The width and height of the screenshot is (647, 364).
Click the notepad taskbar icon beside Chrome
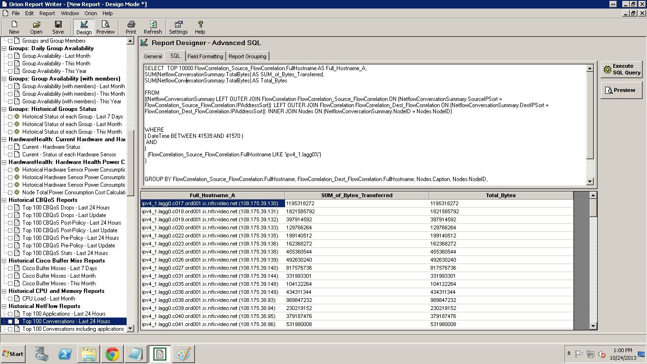point(136,354)
